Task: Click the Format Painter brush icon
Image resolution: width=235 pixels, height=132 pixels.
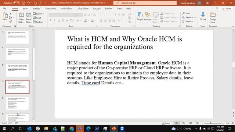Action: coord(11,22)
